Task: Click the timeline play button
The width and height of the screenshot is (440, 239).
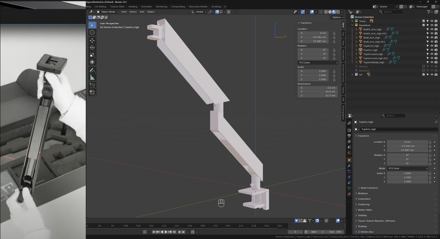Action: coord(166,232)
